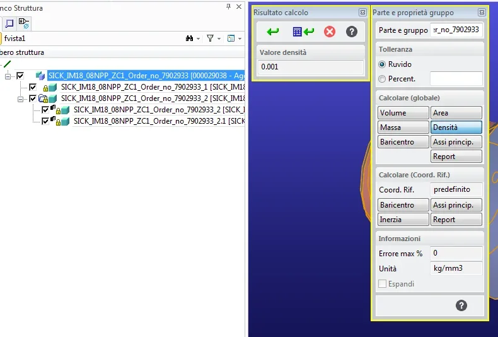Open the list view options dropdown
The image size is (498, 337).
(x=235, y=38)
